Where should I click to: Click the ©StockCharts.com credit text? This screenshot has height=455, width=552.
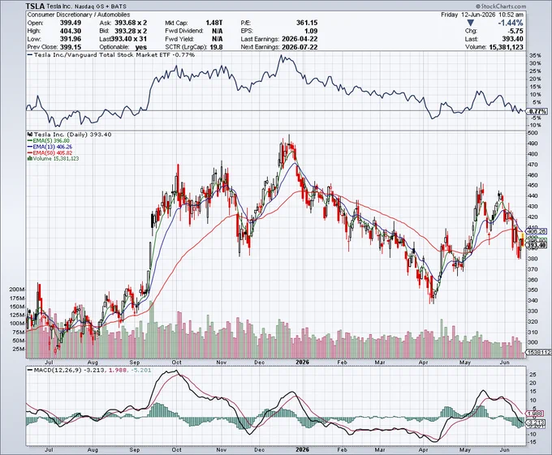(x=500, y=6)
